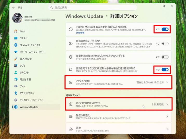Viewport: 186px width, 139px height.
Task: Expand the アクティブ時間 chevron
Action: [x=167, y=82]
